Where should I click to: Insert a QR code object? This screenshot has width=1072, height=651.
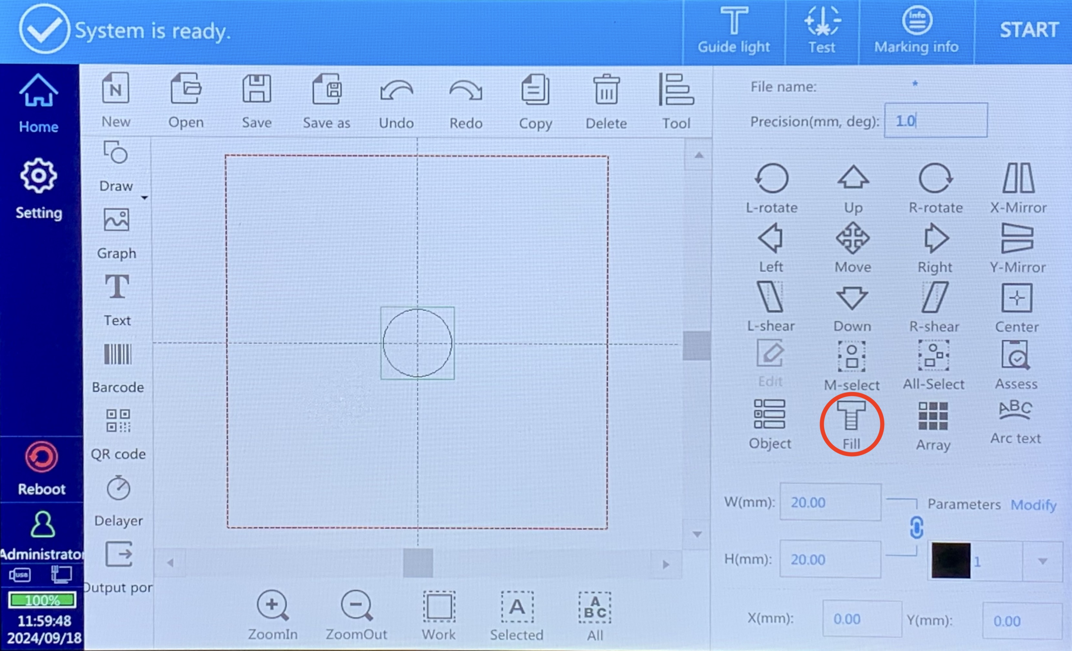pos(118,435)
